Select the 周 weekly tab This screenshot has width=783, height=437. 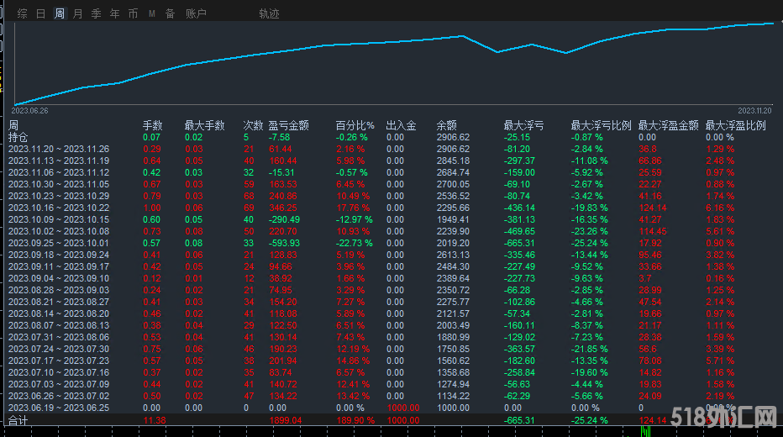coord(60,13)
